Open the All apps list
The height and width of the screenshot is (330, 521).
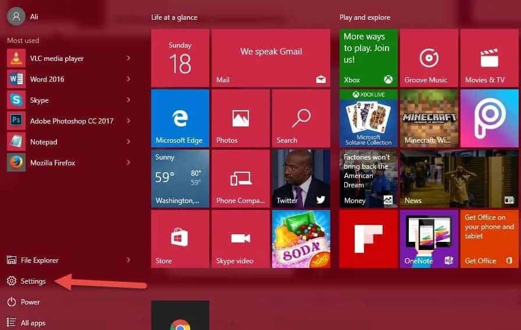click(x=33, y=322)
